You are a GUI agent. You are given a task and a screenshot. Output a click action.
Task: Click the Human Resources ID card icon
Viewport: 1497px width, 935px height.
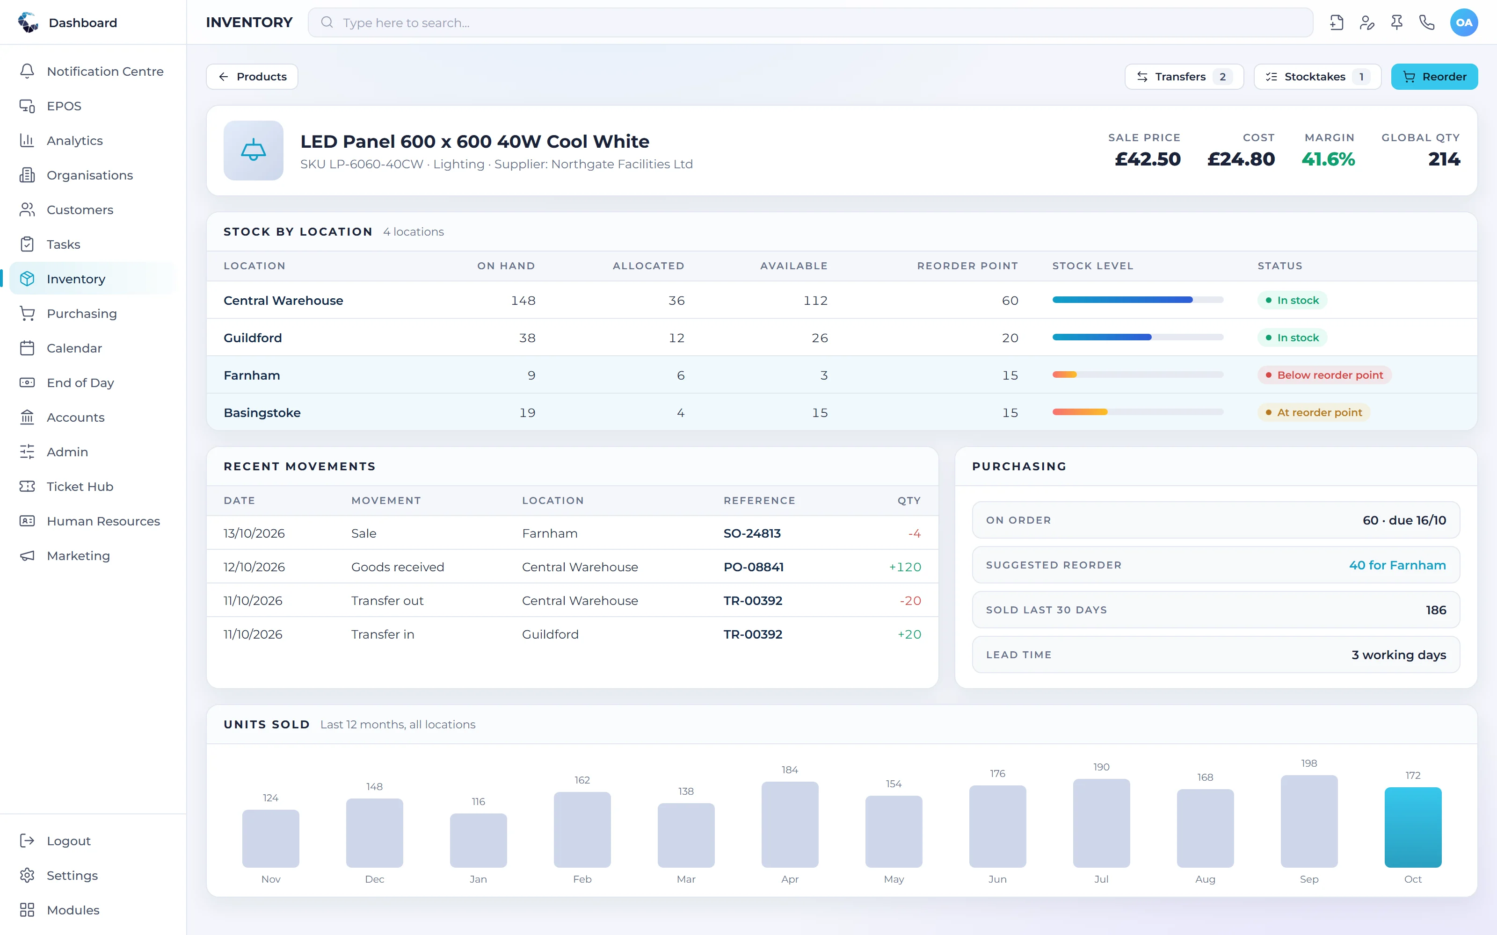27,521
